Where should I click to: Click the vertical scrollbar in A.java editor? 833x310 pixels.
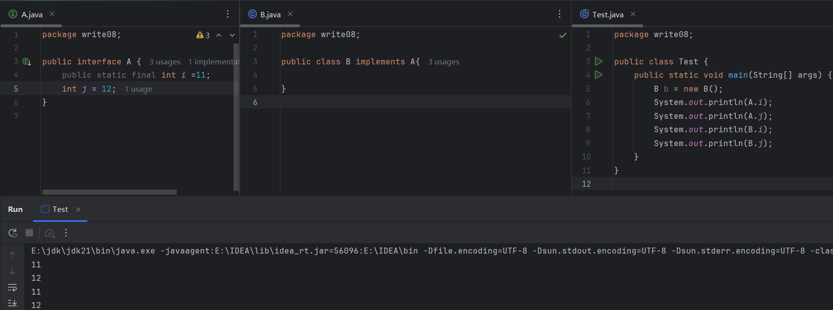point(236,117)
